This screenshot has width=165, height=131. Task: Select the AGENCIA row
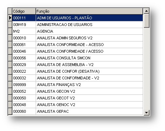coord(77,31)
